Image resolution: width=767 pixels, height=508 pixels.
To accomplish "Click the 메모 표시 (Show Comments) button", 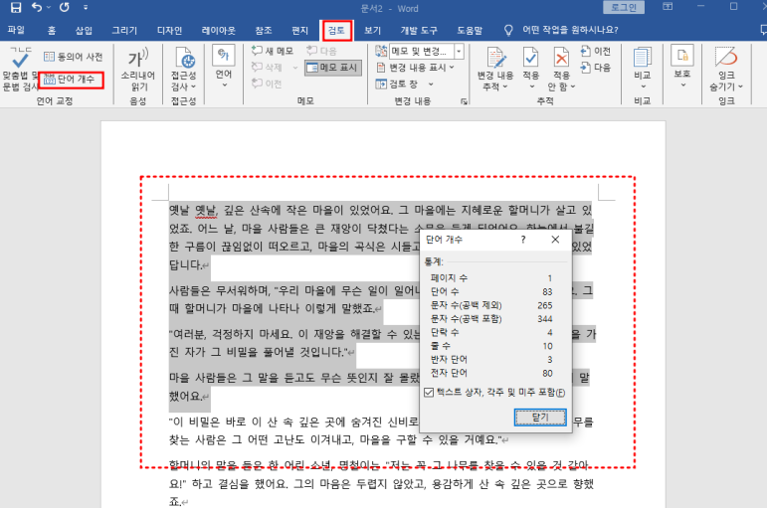I will 333,69.
